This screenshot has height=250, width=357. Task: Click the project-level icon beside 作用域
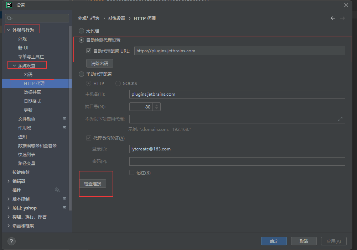(x=64, y=128)
